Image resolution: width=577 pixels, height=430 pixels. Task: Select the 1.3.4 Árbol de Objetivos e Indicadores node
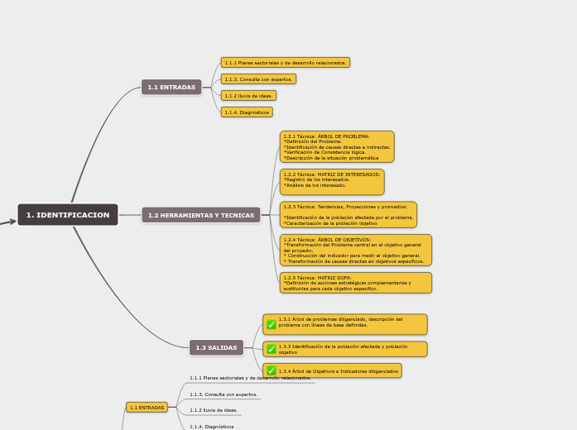point(332,370)
